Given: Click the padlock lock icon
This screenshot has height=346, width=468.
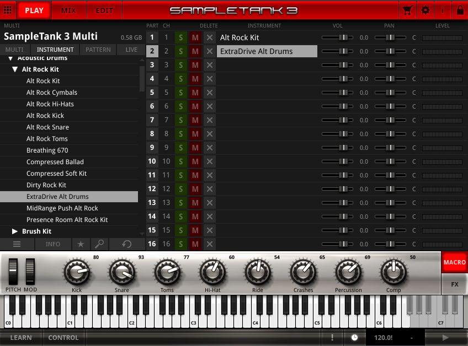Looking at the screenshot, I should (460, 10).
